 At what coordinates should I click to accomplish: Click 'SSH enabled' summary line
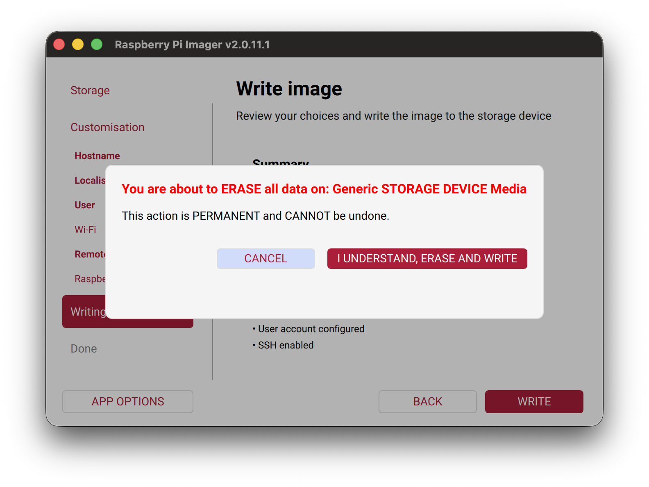coord(283,345)
